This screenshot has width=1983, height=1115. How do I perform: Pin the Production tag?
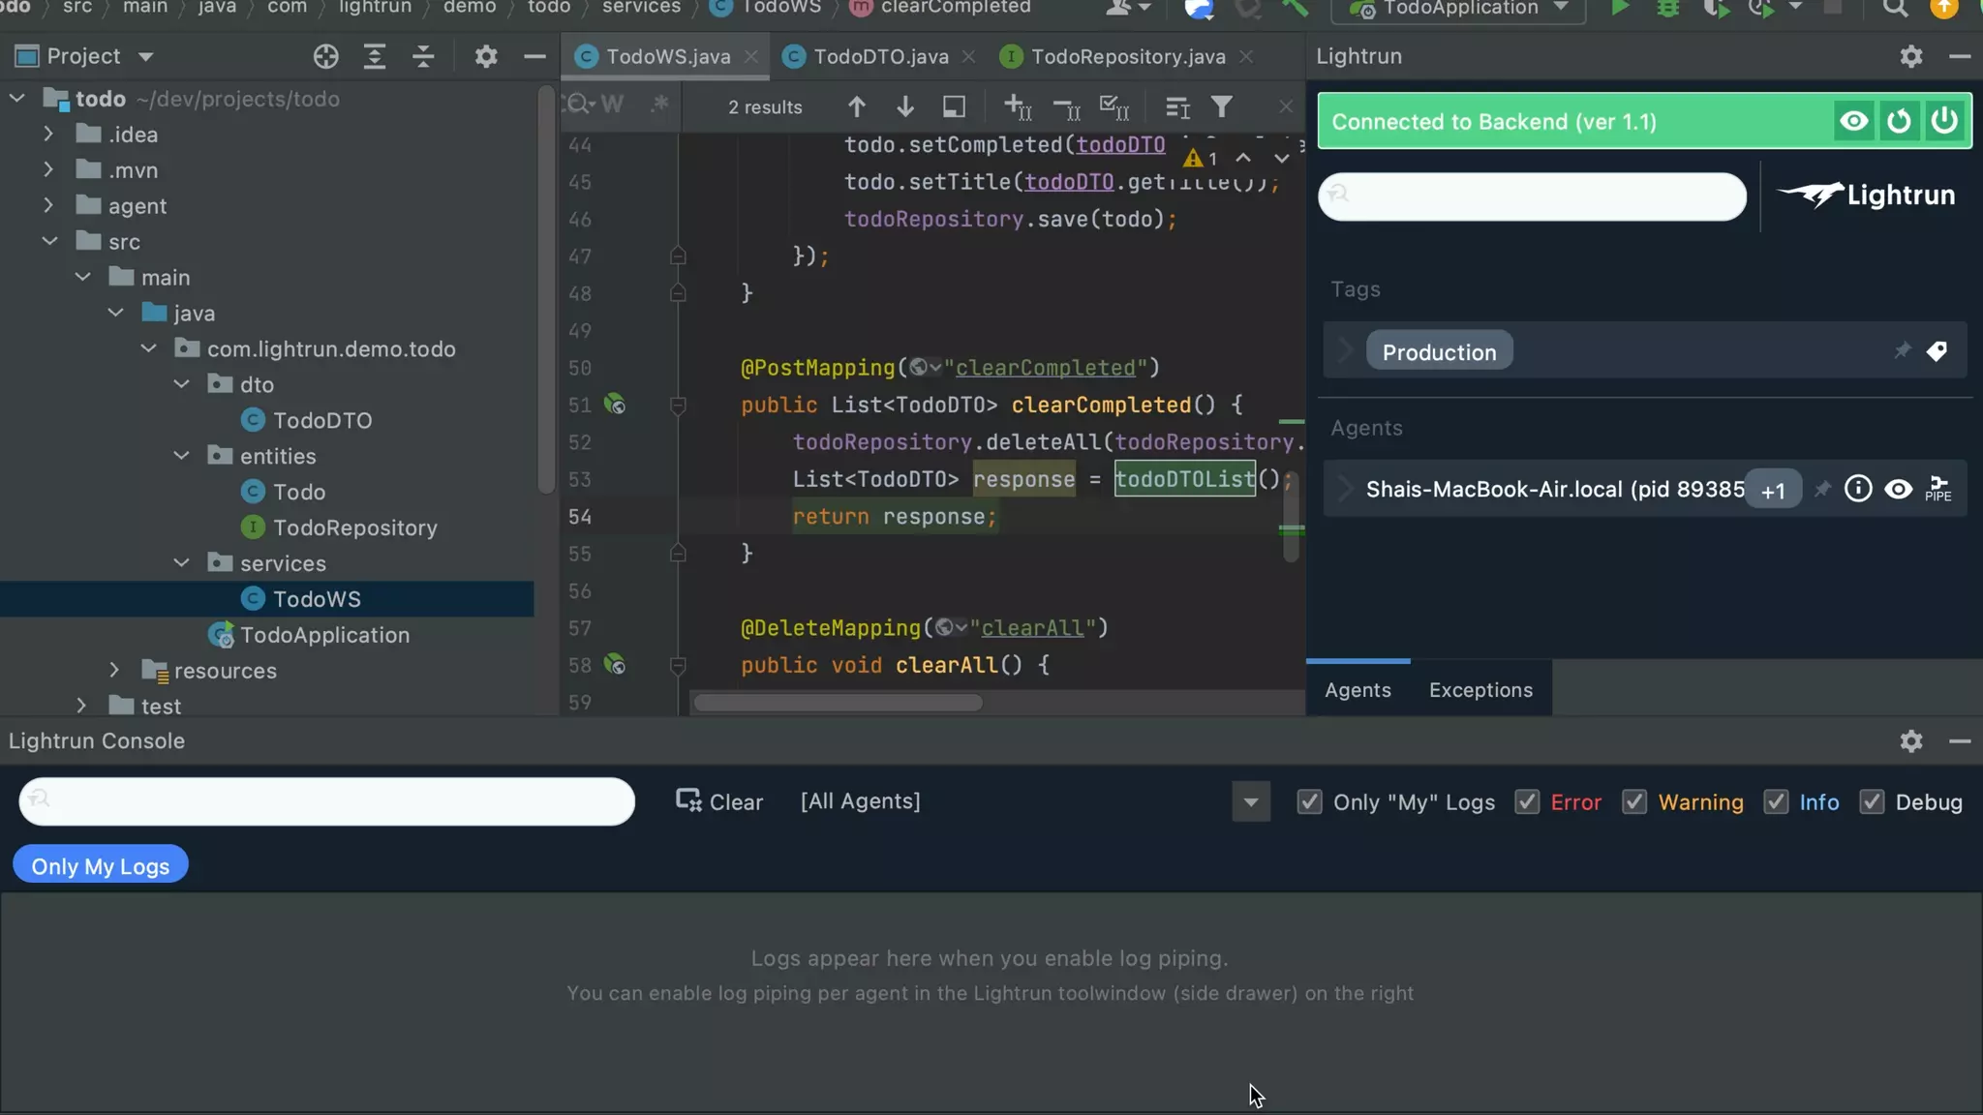click(1903, 350)
